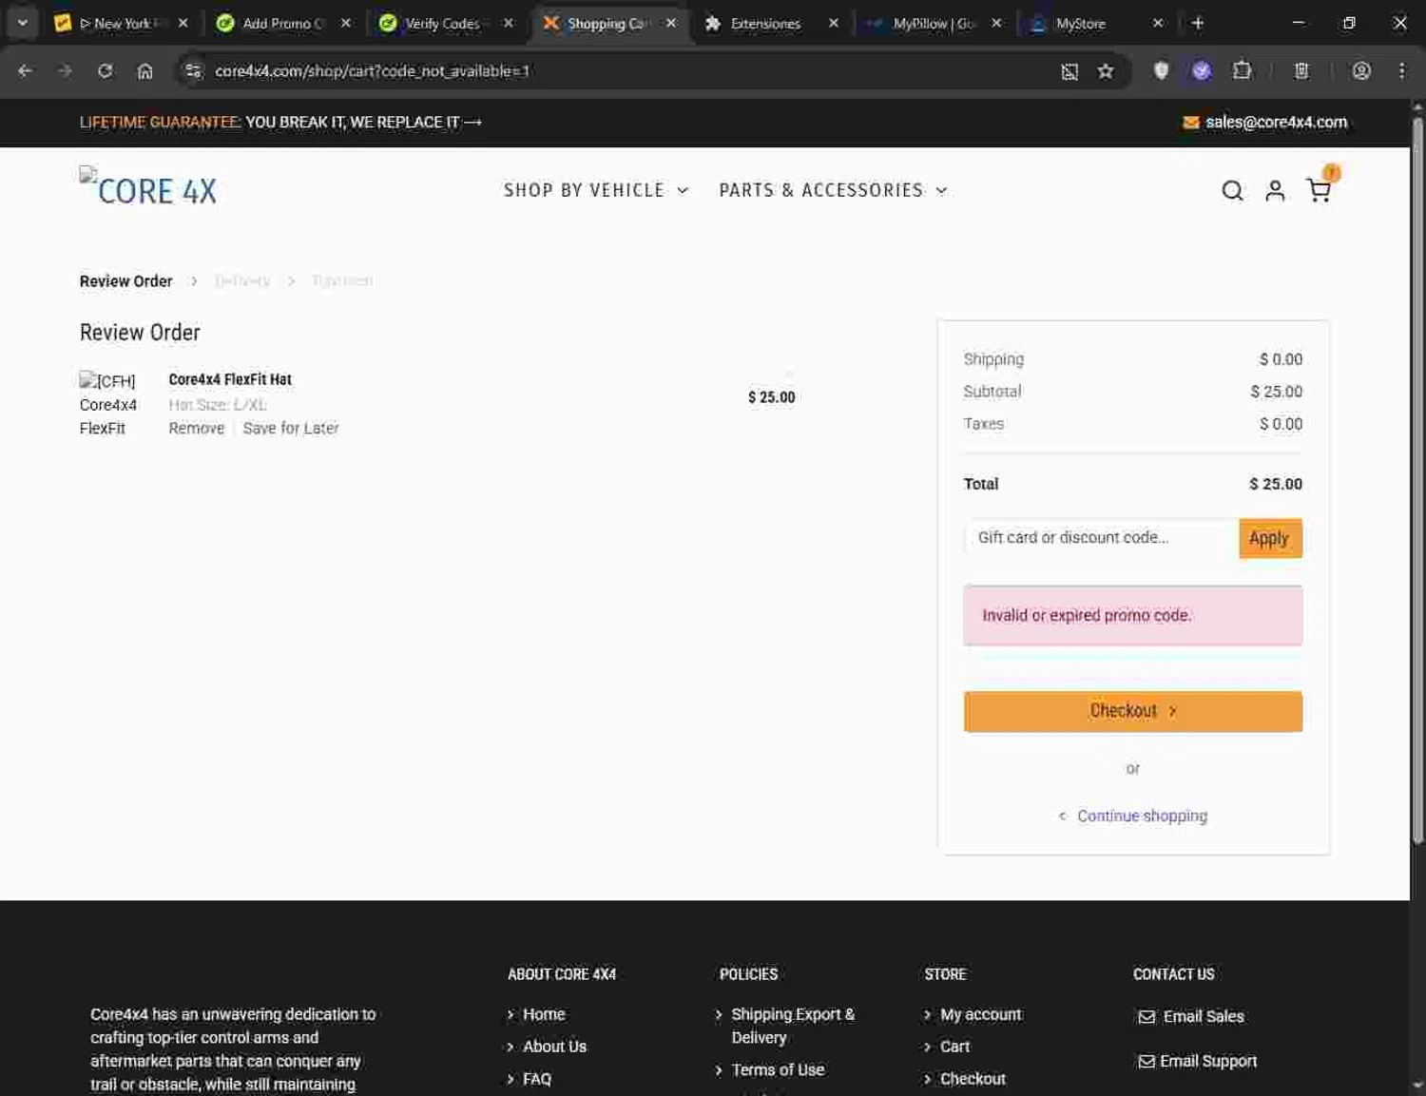Screen dimensions: 1426x1096
Task: Open the browser extensions puzzle icon
Action: coord(1242,70)
